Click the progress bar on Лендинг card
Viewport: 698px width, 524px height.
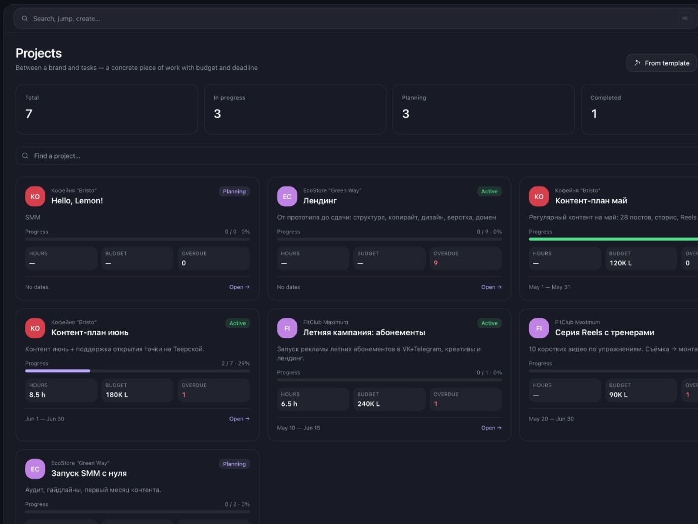(389, 239)
